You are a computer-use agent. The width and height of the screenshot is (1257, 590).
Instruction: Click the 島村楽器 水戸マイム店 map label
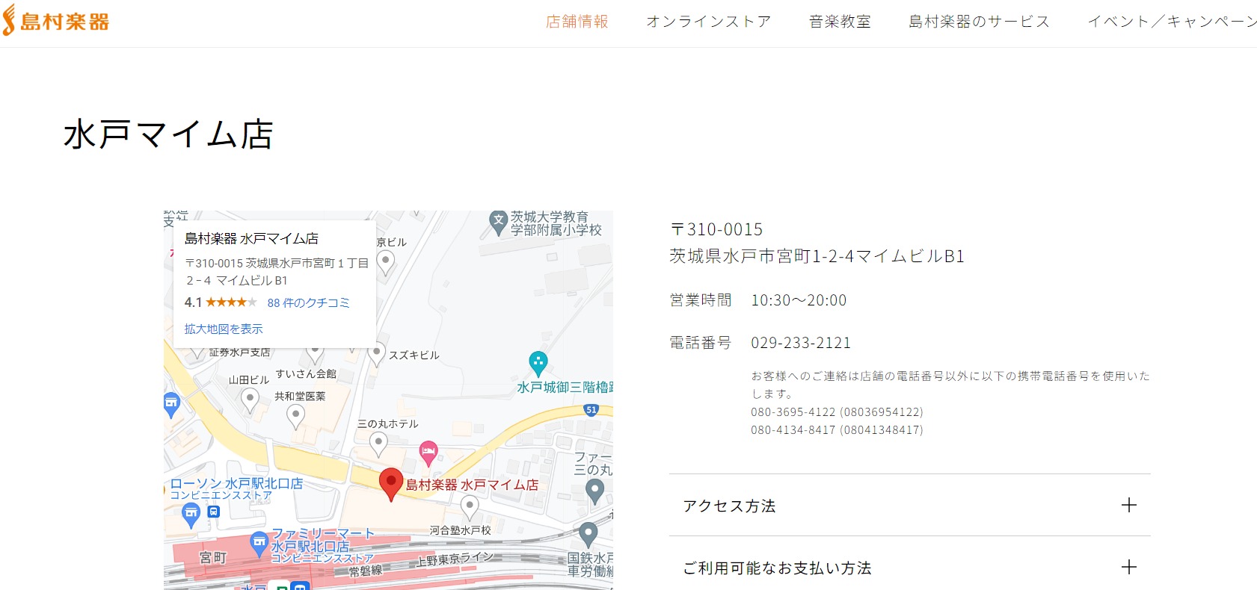(x=472, y=485)
